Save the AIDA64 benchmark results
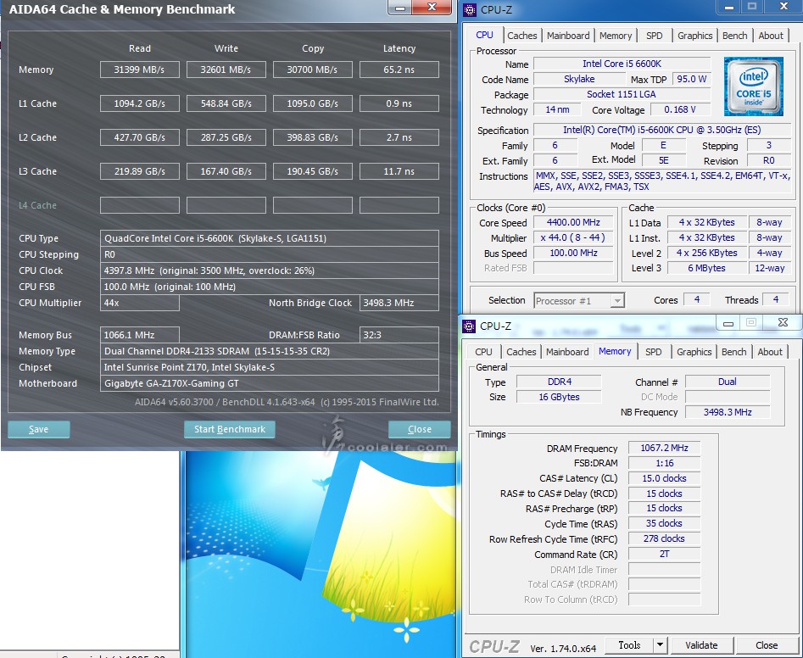 [38, 429]
